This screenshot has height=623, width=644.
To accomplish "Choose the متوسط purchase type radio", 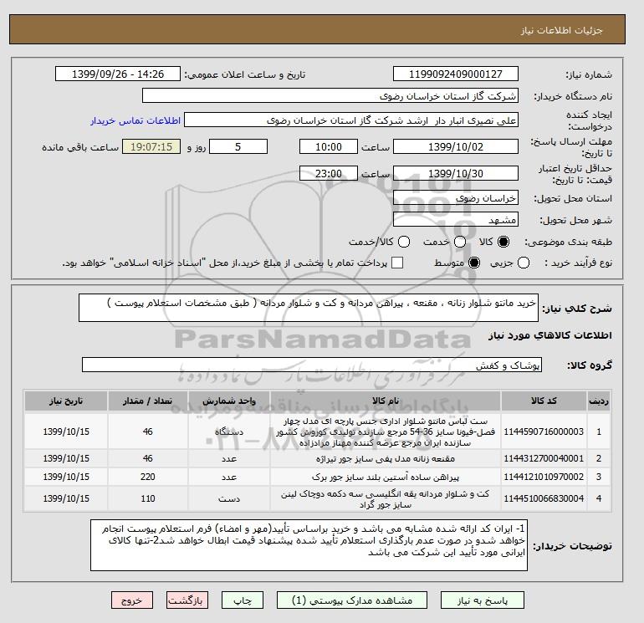I will (474, 263).
